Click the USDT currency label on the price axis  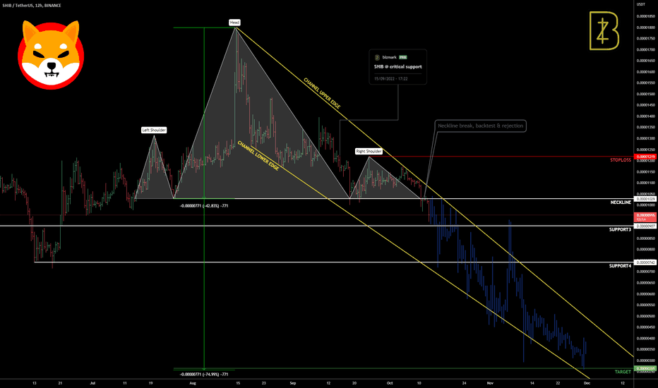(641, 4)
